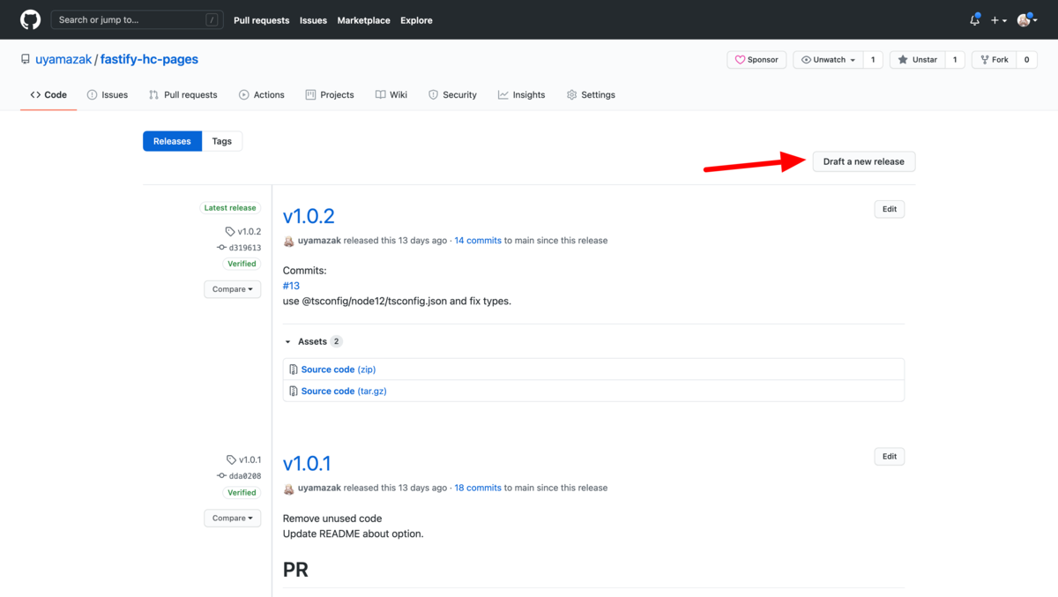Open the v1.0.2 tag link in sidebar
The image size is (1058, 597).
click(243, 232)
